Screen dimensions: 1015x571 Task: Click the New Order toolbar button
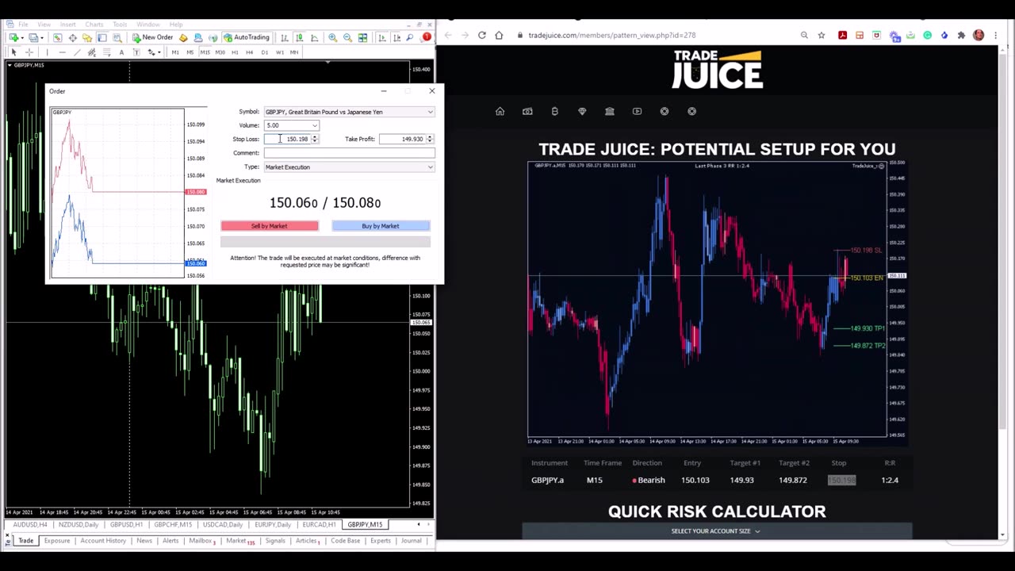click(x=152, y=37)
